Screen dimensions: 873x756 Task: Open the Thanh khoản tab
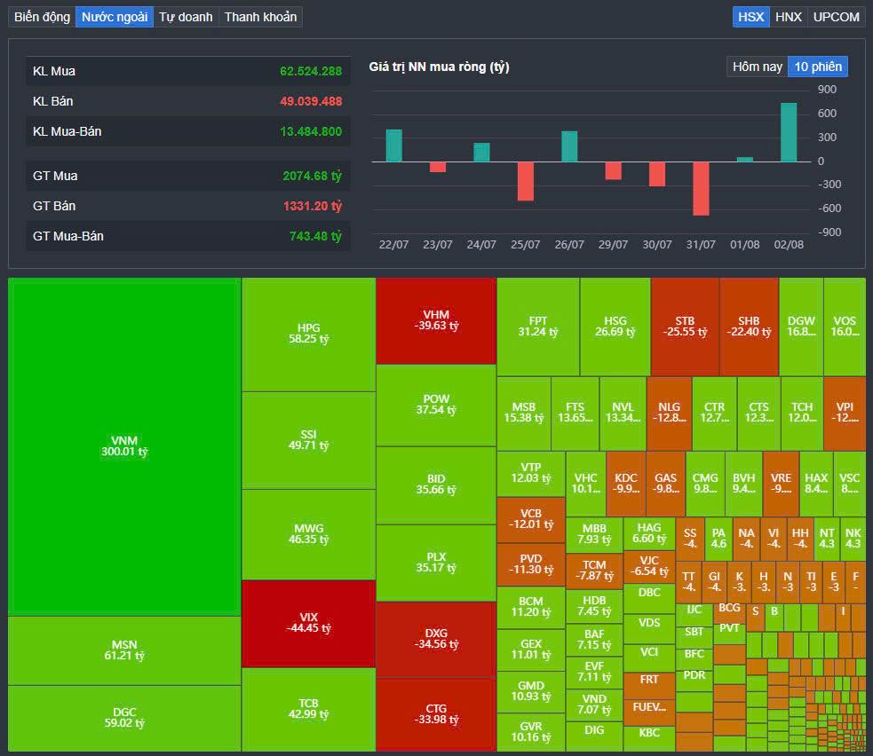click(x=260, y=17)
